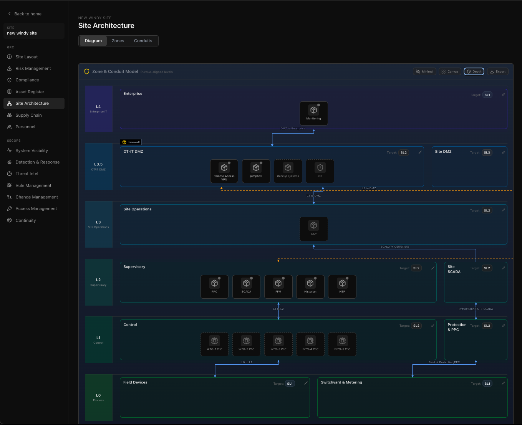Go to Access Management
Image resolution: width=522 pixels, height=425 pixels.
(x=34, y=208)
